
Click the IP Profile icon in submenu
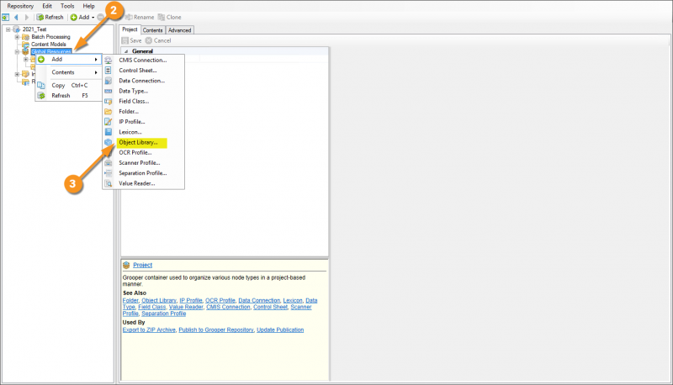click(x=109, y=122)
